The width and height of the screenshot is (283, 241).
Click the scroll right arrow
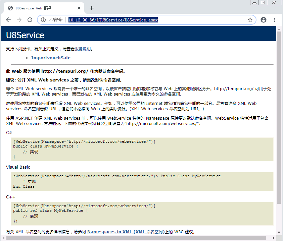[x=274, y=238]
